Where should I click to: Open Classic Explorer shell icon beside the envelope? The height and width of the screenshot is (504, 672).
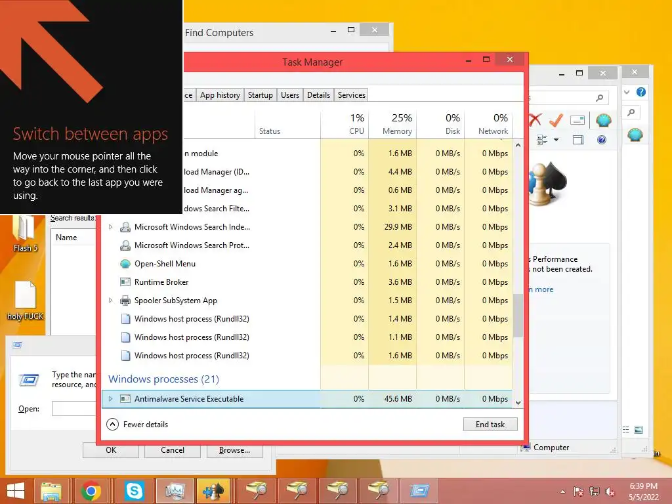(x=604, y=120)
